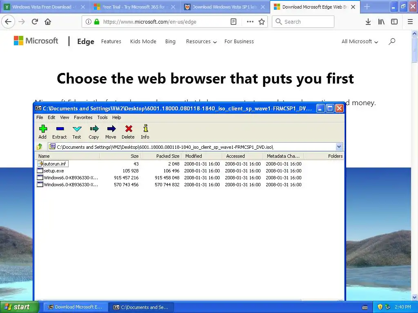Open the File menu in 7-Zip
Screen dimensions: 418x313
coord(40,117)
